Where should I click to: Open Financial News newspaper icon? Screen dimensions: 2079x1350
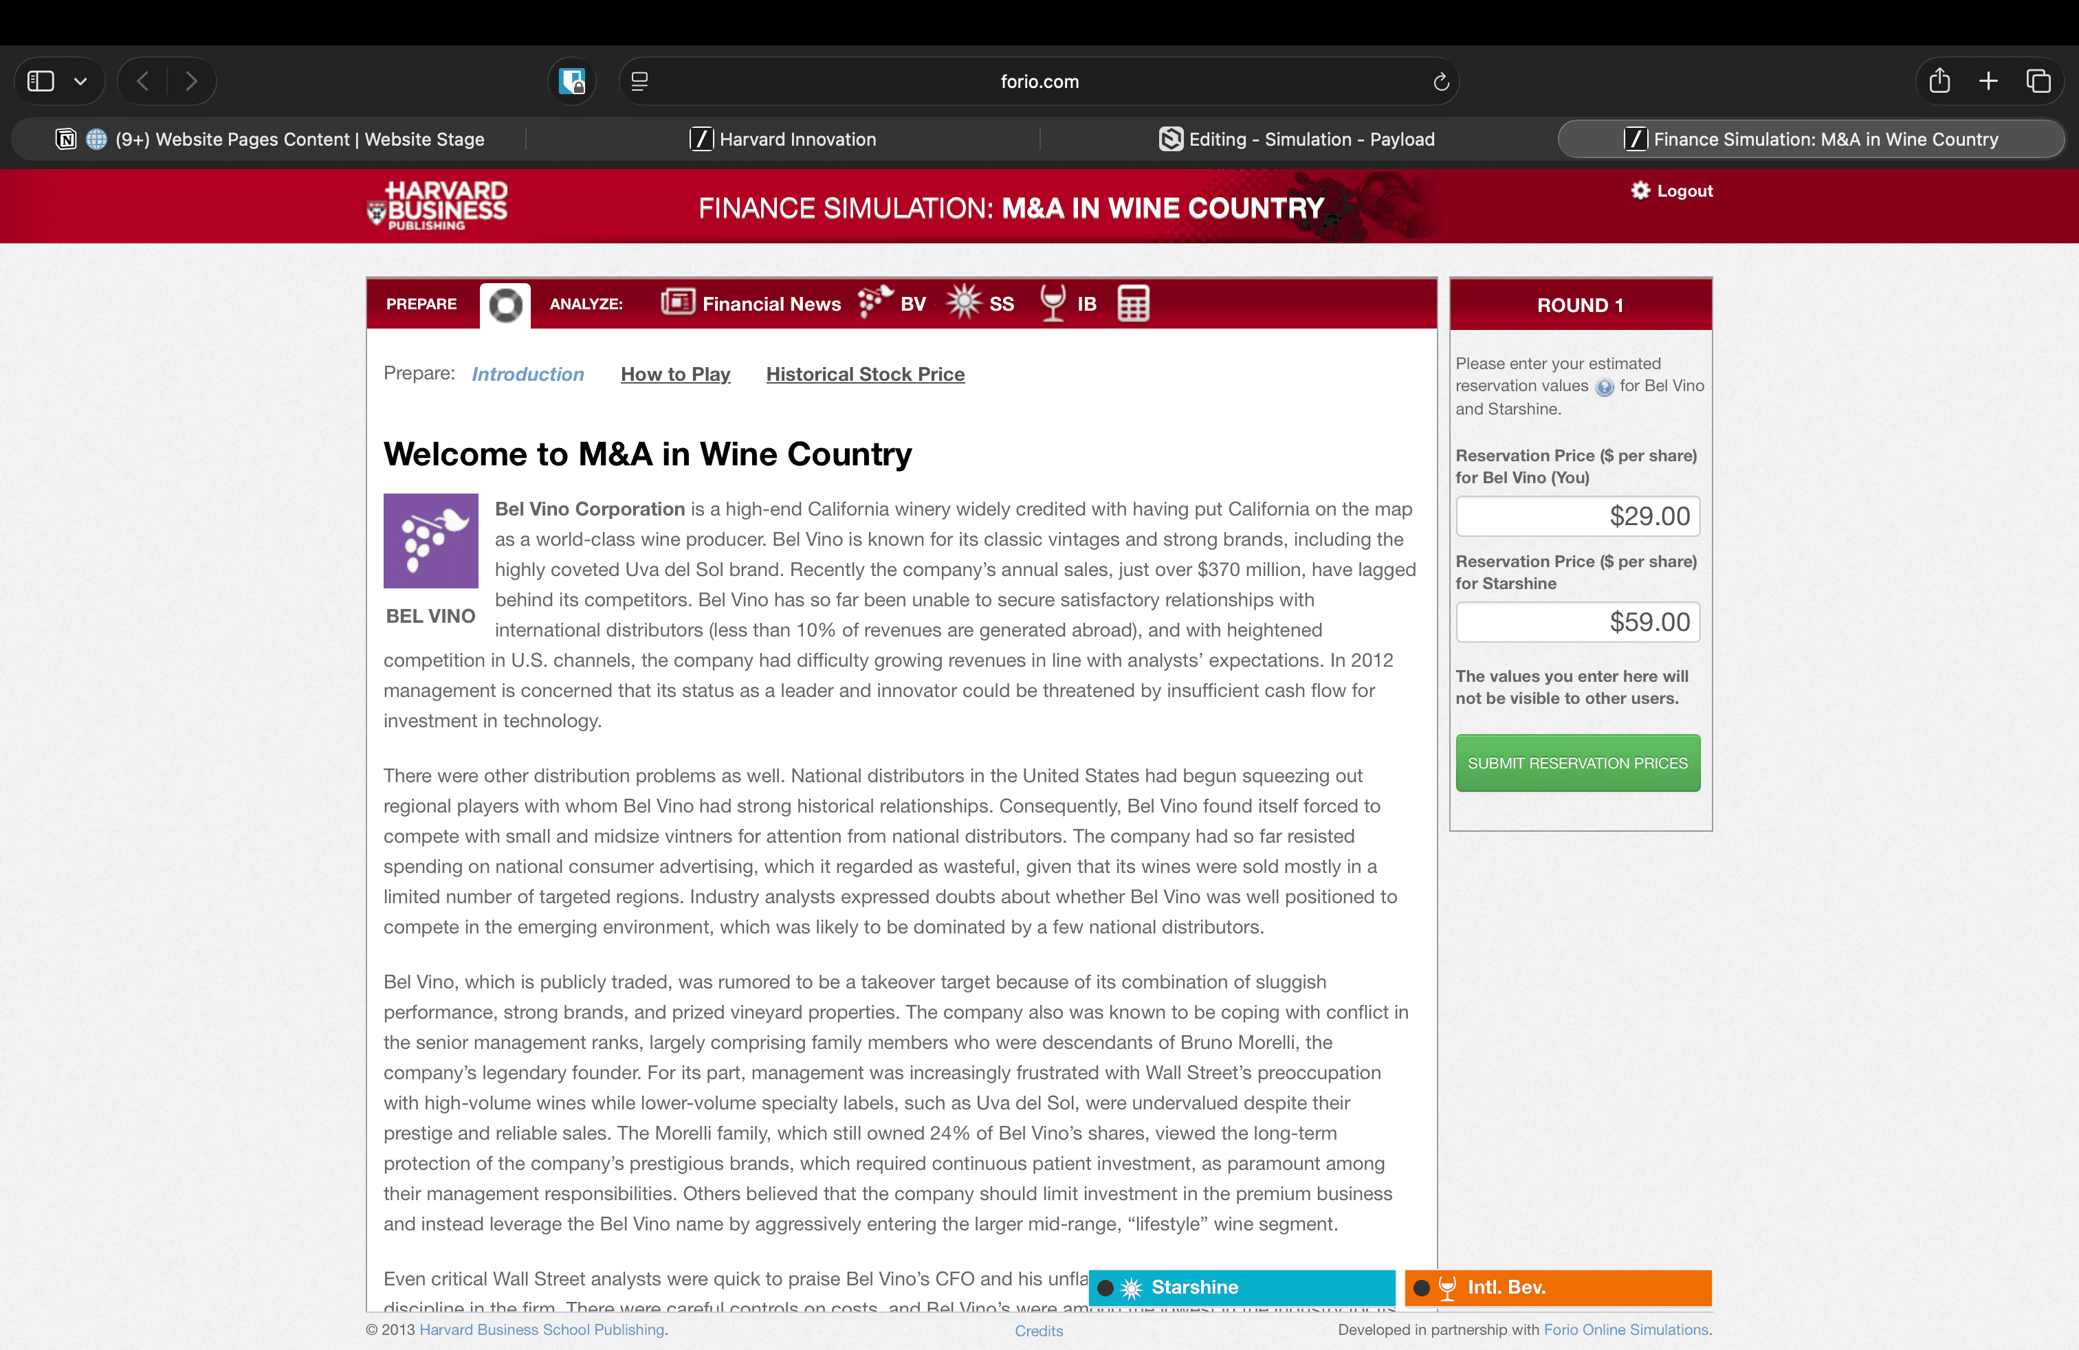(x=678, y=302)
